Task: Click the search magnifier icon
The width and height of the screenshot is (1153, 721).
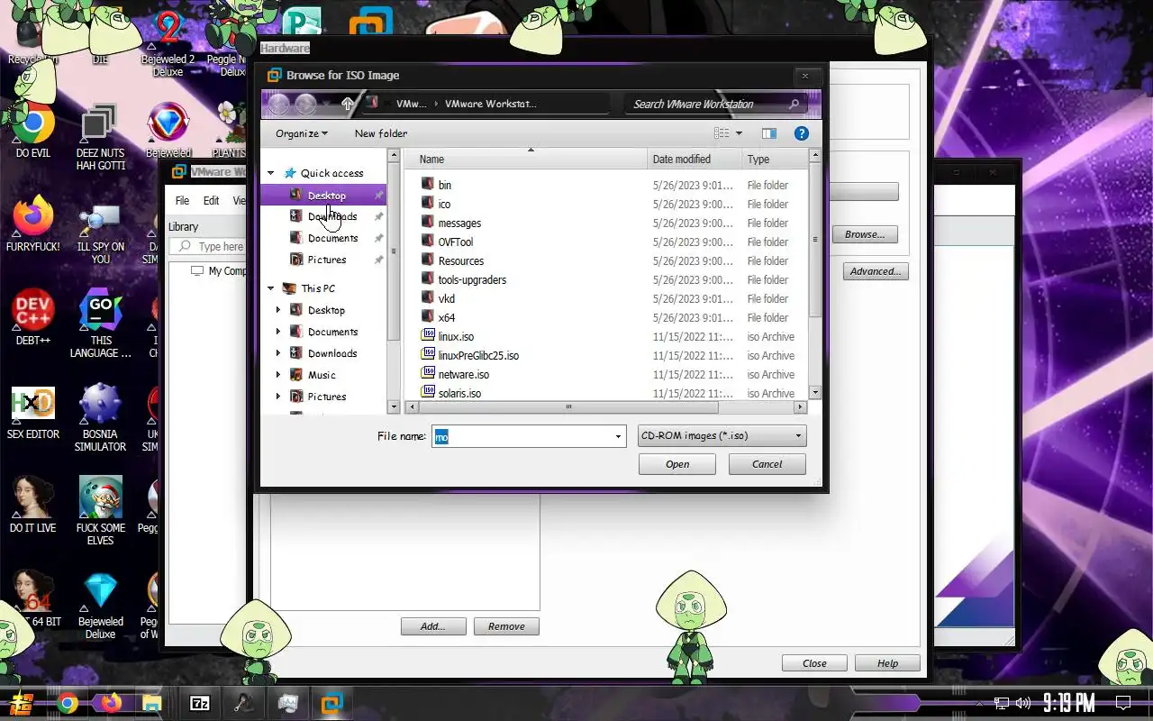Action: point(794,105)
